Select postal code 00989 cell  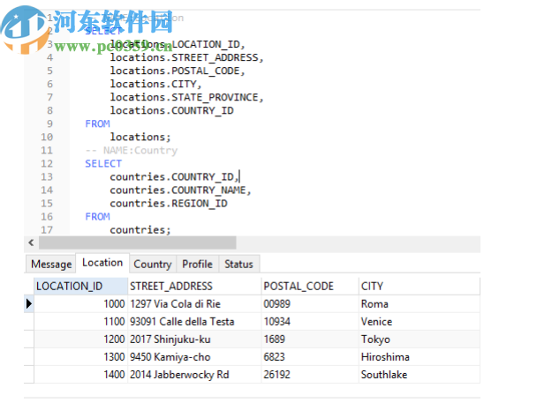[x=310, y=303]
